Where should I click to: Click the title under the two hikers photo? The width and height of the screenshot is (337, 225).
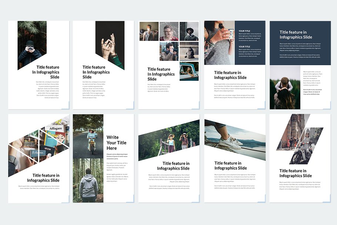[173, 166]
